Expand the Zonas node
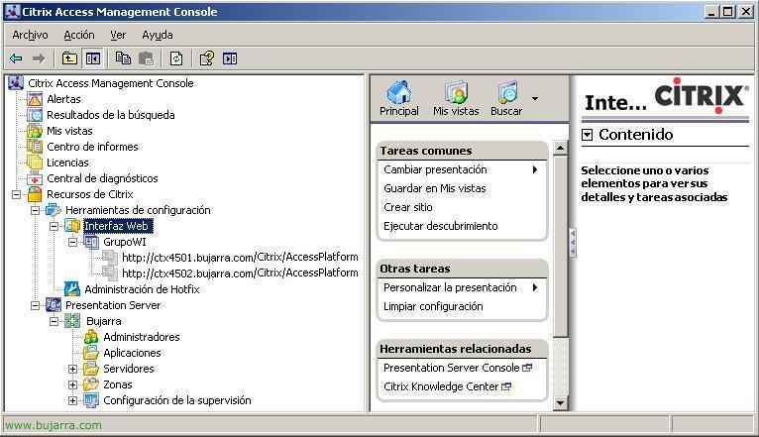 tap(72, 385)
